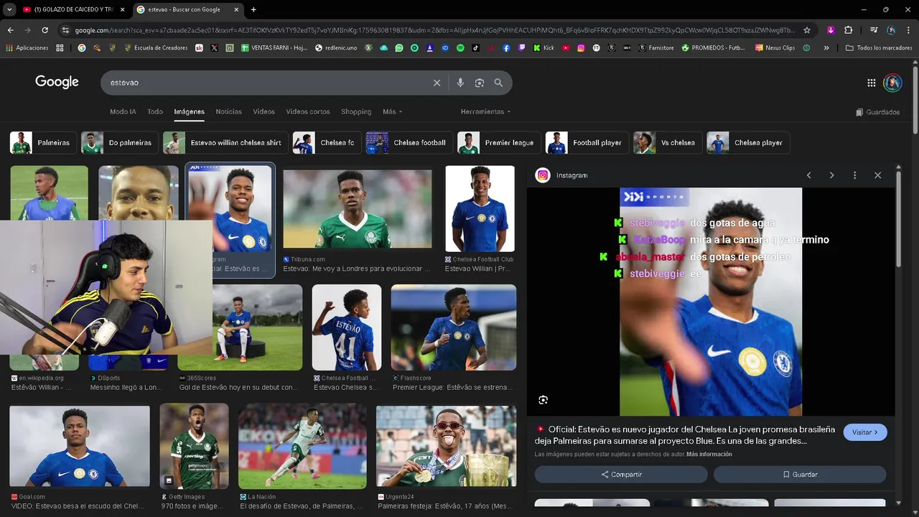Click the browser address bar URL
The image size is (919, 517).
[x=434, y=30]
